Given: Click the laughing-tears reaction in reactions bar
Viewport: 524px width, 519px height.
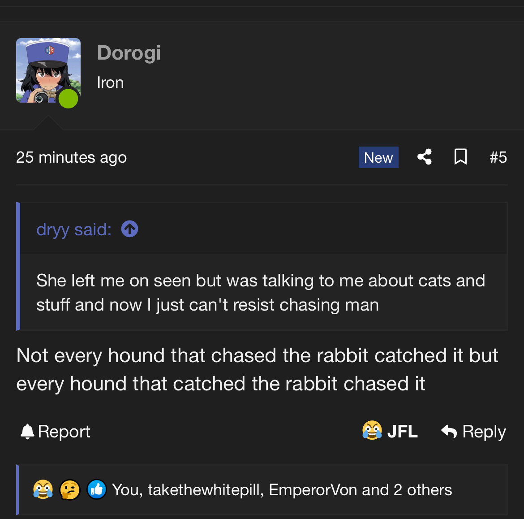Looking at the screenshot, I should 43,489.
